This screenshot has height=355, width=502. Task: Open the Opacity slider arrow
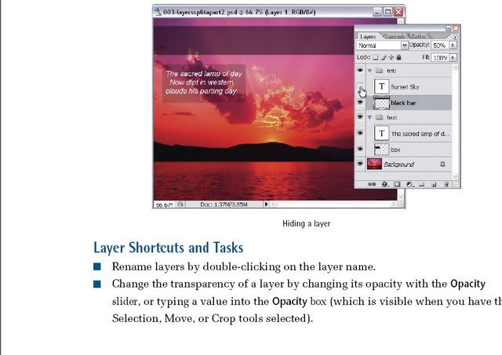coord(453,45)
